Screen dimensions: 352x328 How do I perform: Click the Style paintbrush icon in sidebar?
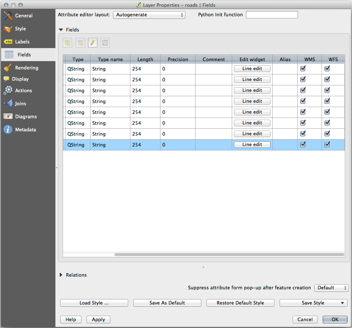[8, 29]
